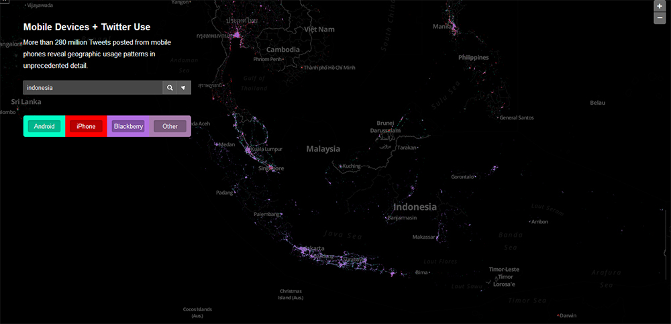Click the locate-me arrow icon
Screen dimensions: 671x324
click(x=184, y=87)
